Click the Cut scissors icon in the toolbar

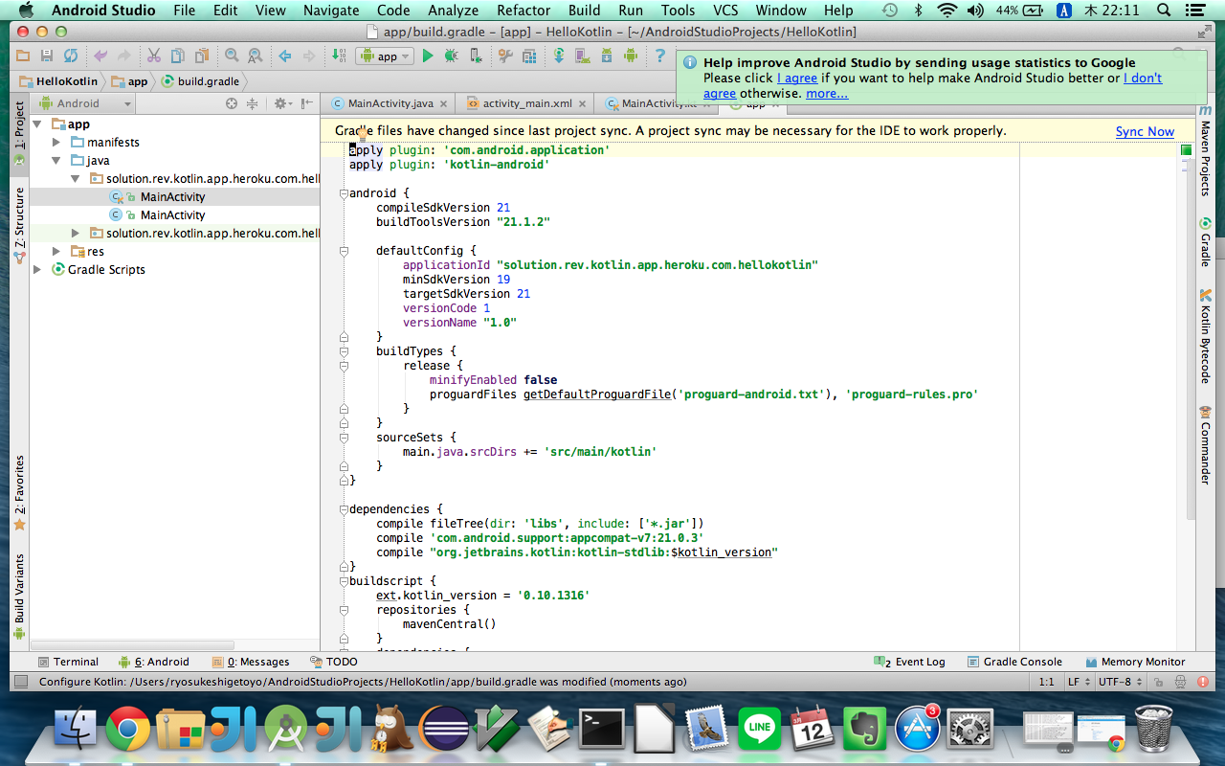pos(155,56)
